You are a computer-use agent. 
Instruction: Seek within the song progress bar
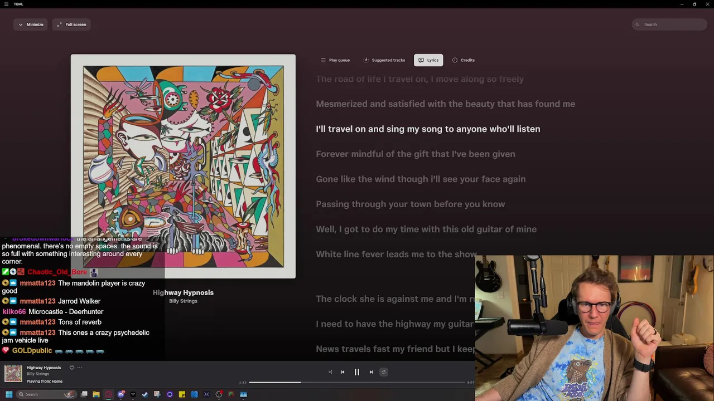(x=357, y=382)
